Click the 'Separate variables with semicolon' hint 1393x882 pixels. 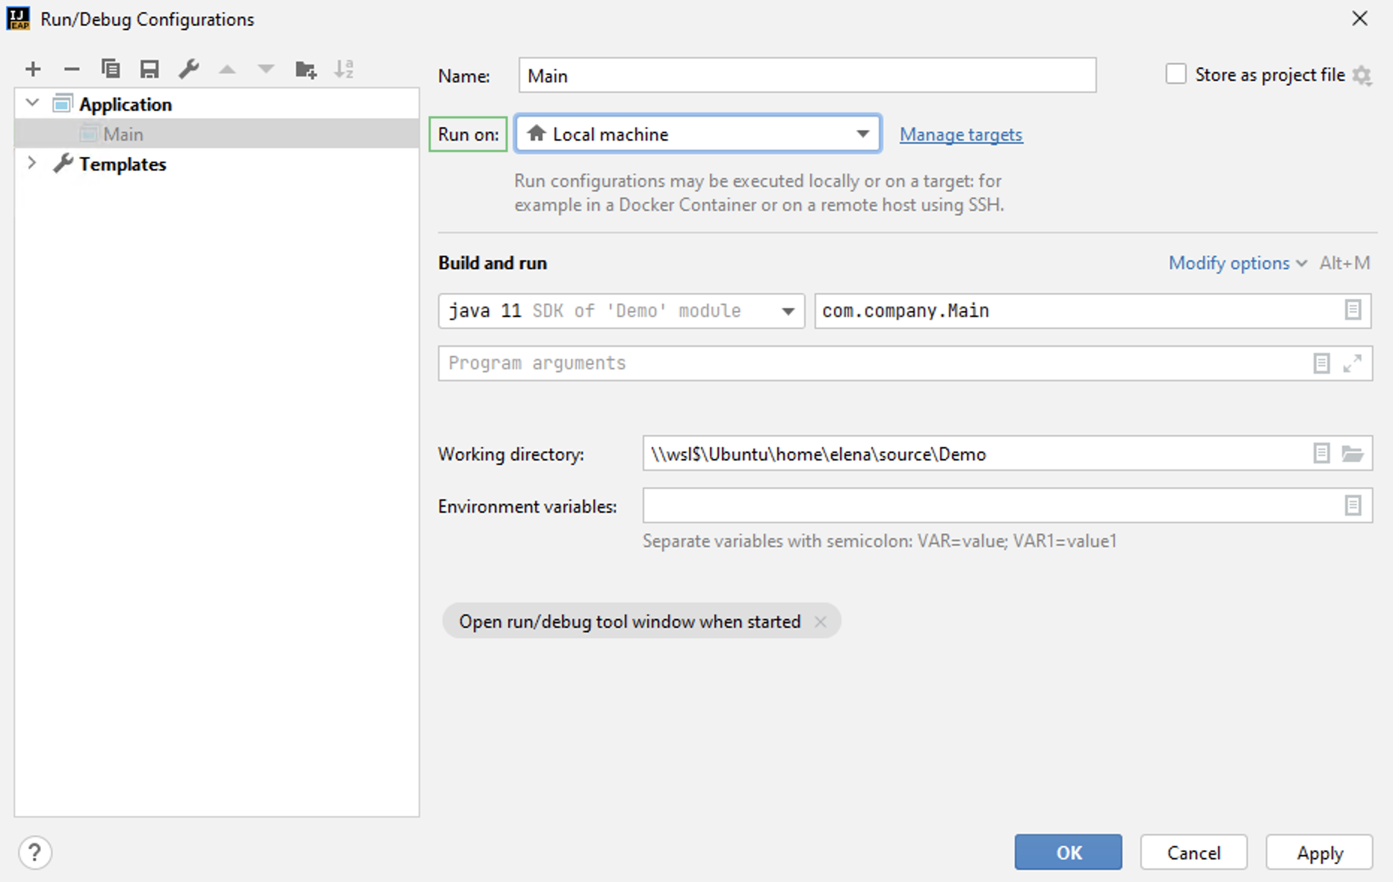click(x=880, y=541)
